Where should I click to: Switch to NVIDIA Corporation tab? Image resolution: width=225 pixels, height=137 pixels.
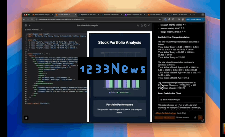[135, 15]
